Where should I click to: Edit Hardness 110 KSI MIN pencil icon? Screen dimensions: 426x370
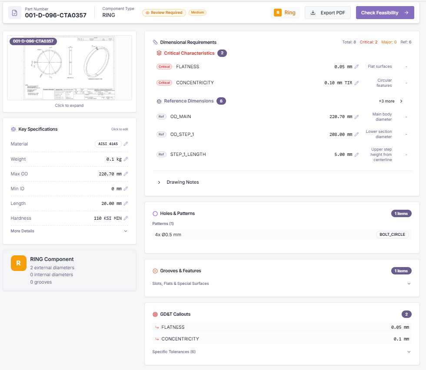pyautogui.click(x=126, y=218)
